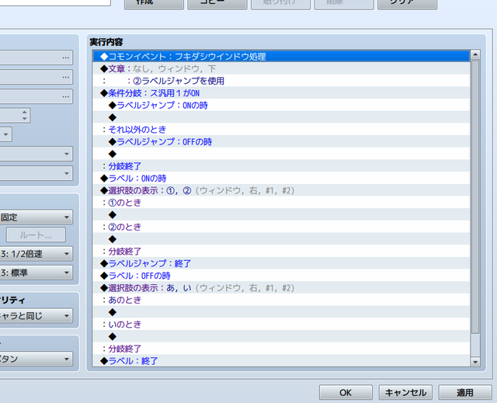This screenshot has height=403, width=497.
Task: Select the 選択肢の表示：あ, い row
Action: 281,287
